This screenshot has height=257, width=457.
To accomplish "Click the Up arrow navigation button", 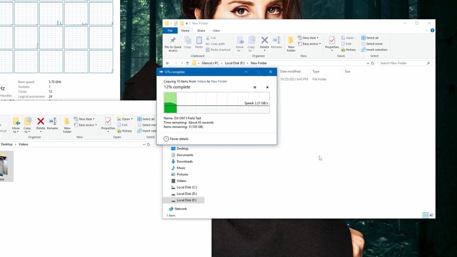I will point(187,63).
